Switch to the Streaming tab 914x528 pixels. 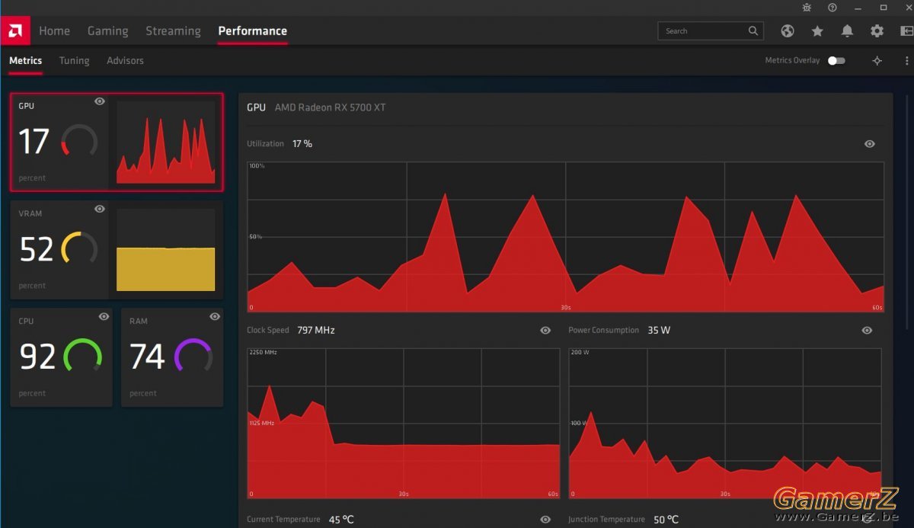(x=173, y=31)
